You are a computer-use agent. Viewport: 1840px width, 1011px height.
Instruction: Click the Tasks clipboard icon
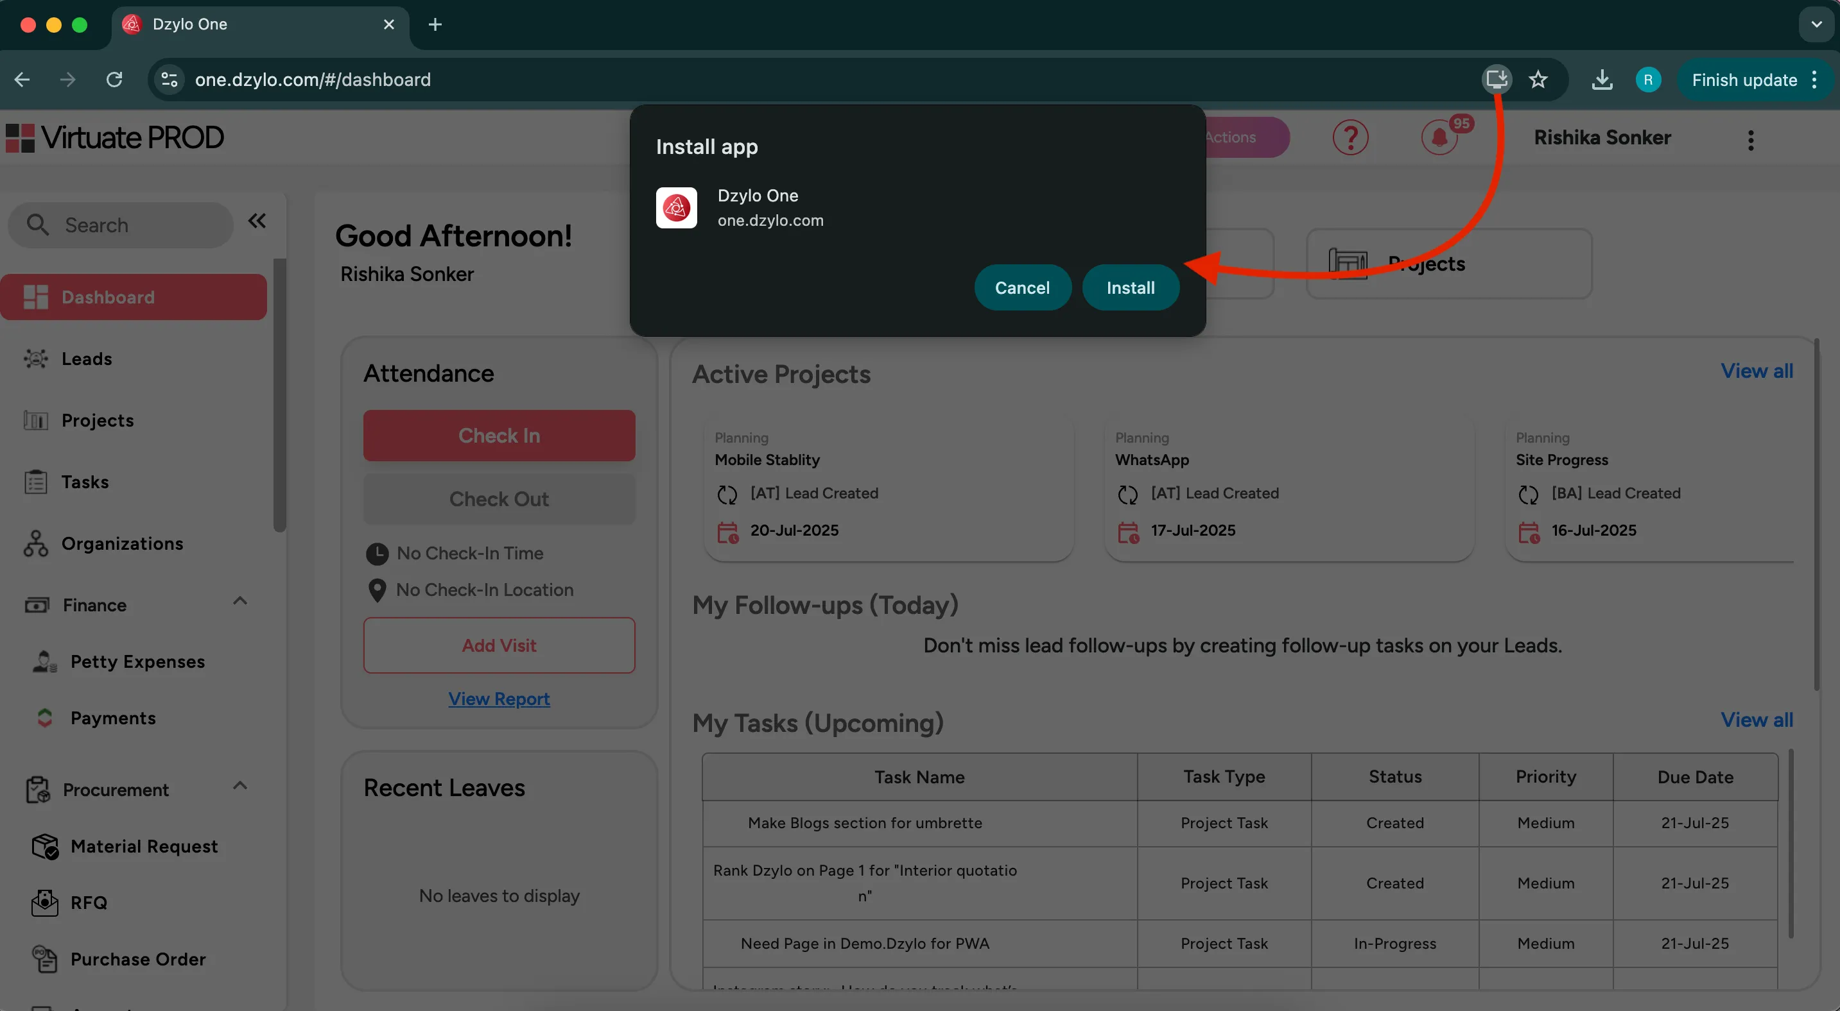click(36, 482)
